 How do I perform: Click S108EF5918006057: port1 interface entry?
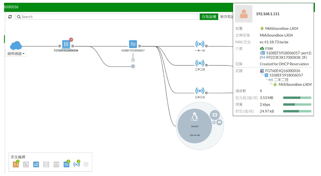pyautogui.click(x=285, y=53)
